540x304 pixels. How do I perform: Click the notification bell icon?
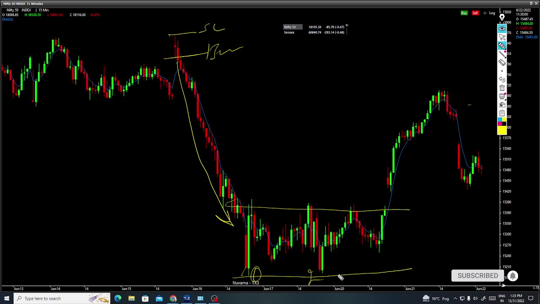[513, 276]
